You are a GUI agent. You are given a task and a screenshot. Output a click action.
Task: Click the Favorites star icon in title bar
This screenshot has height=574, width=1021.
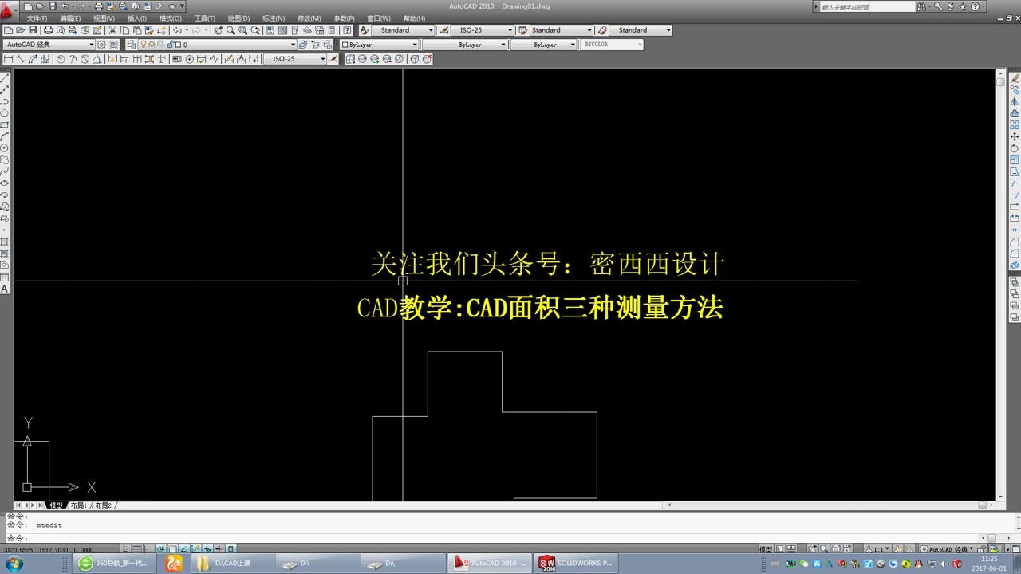[x=962, y=6]
